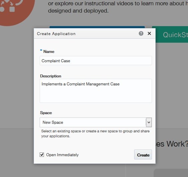
Task: Click the gray panel at bottom right
Action: pyautogui.click(x=171, y=173)
